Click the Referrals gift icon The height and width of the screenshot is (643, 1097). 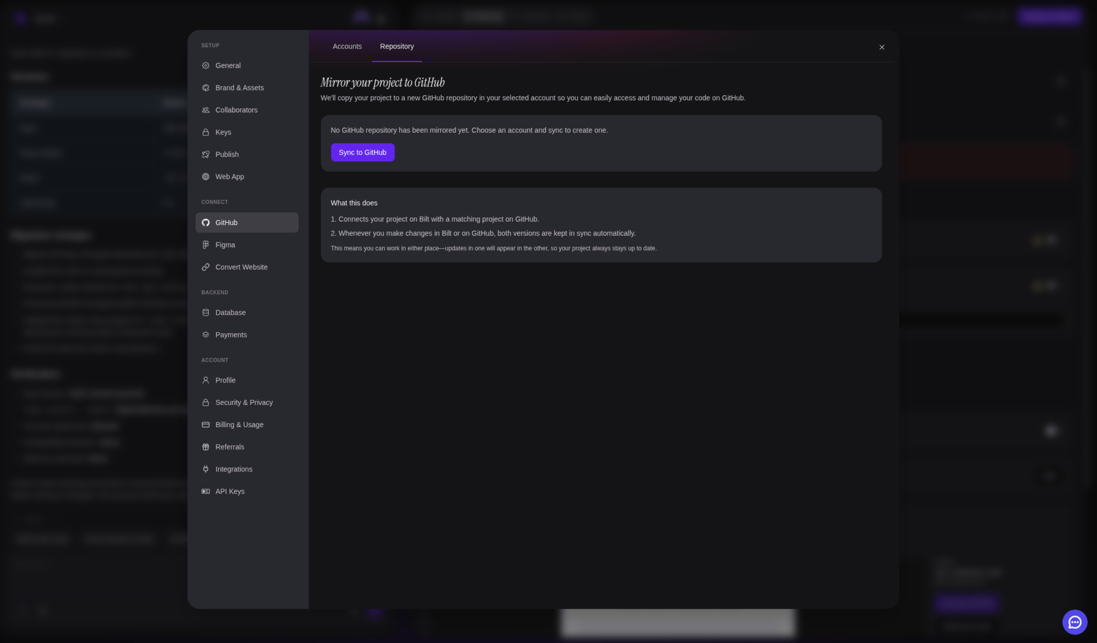[x=205, y=446]
